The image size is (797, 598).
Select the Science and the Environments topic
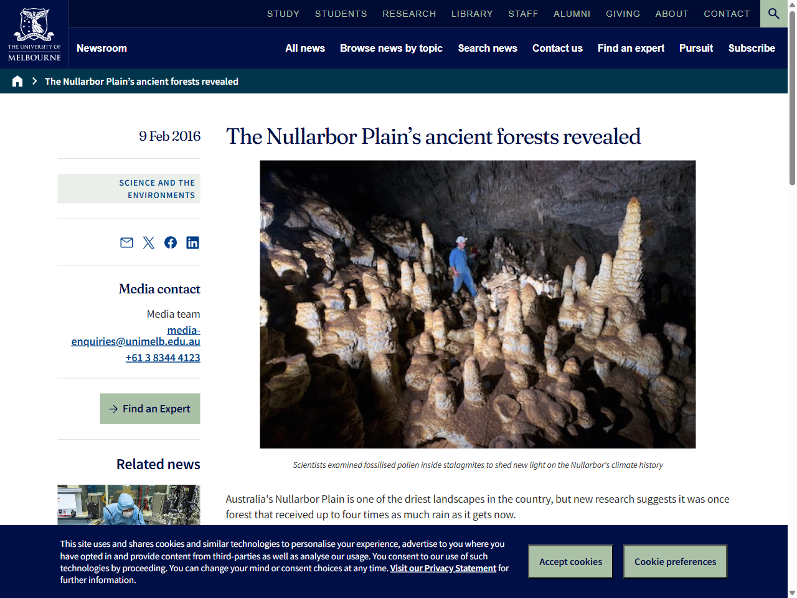coord(156,189)
